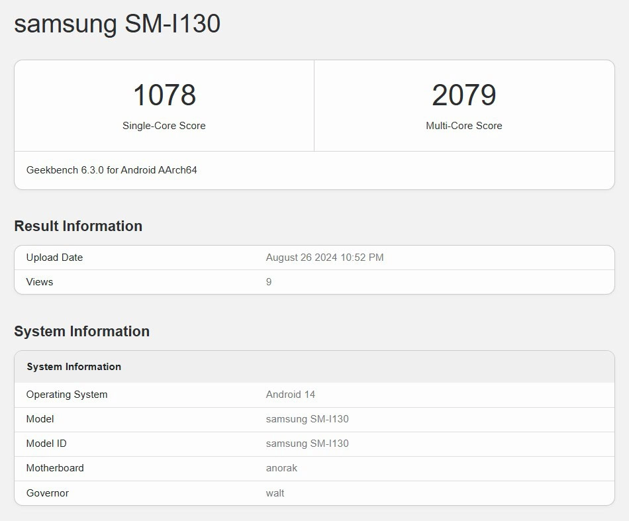Image resolution: width=629 pixels, height=521 pixels.
Task: Click the Single-Core Score label
Action: pos(164,126)
